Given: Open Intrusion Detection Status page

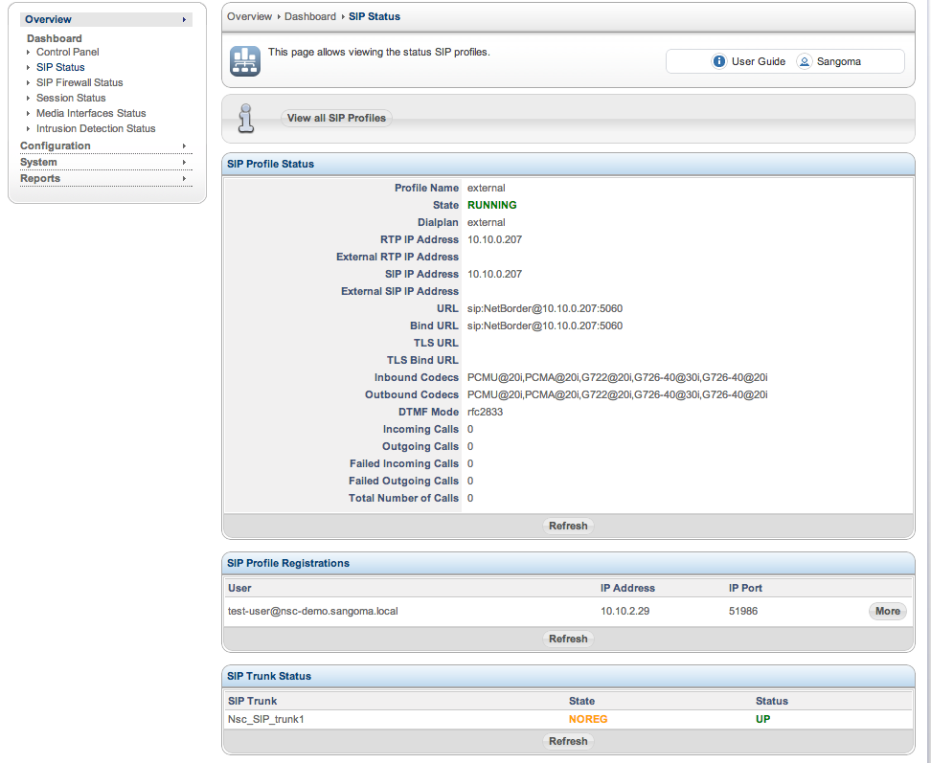Looking at the screenshot, I should coord(96,128).
